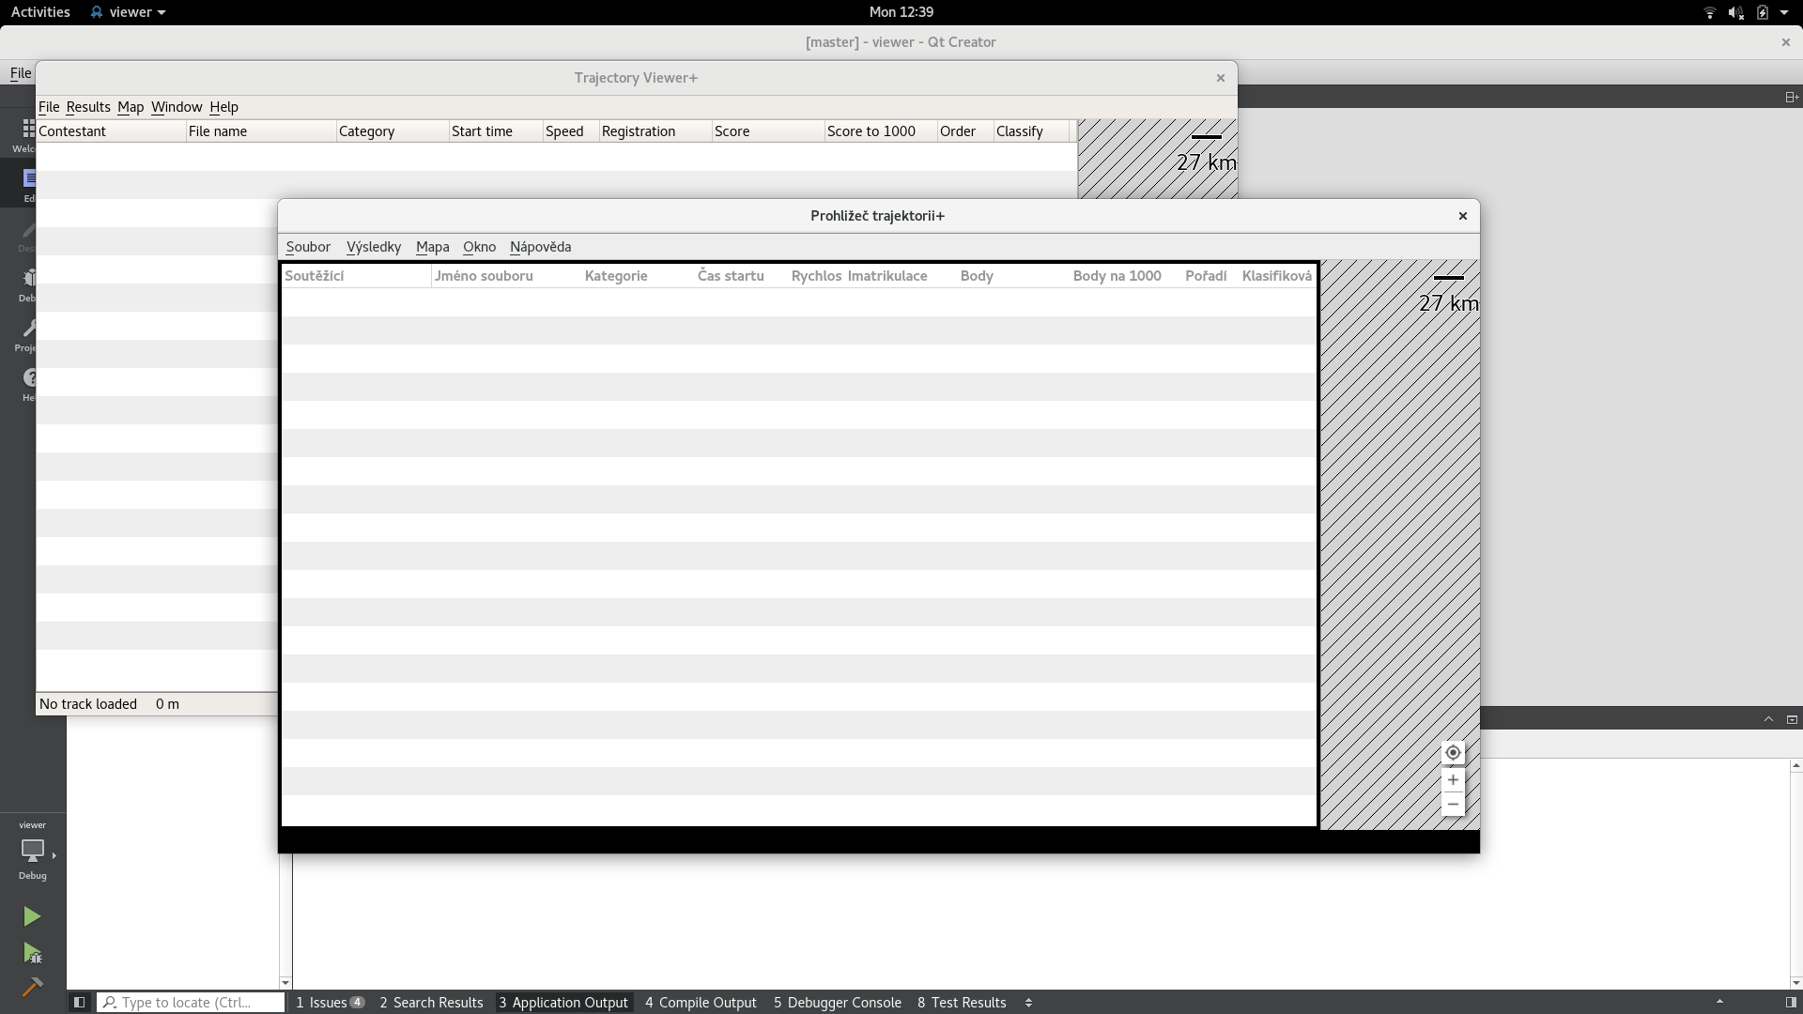Viewport: 1803px width, 1014px height.
Task: Sort by Body na 1000 column header
Action: [x=1126, y=276]
